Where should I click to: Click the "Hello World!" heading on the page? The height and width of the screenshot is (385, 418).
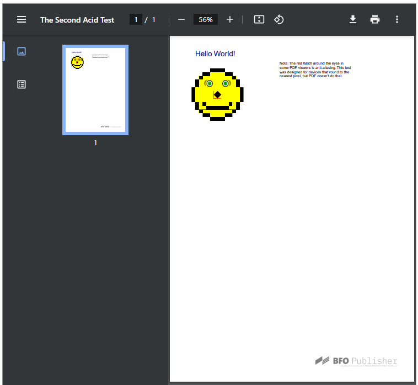pyautogui.click(x=215, y=54)
